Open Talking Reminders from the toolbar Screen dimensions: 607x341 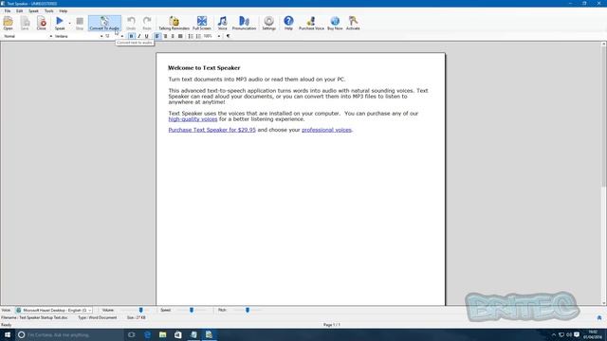(174, 23)
